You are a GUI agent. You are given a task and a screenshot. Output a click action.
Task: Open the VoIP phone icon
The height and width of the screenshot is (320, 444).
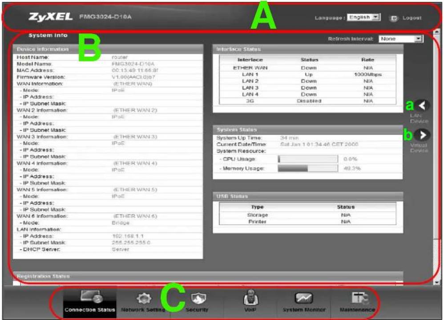click(250, 297)
